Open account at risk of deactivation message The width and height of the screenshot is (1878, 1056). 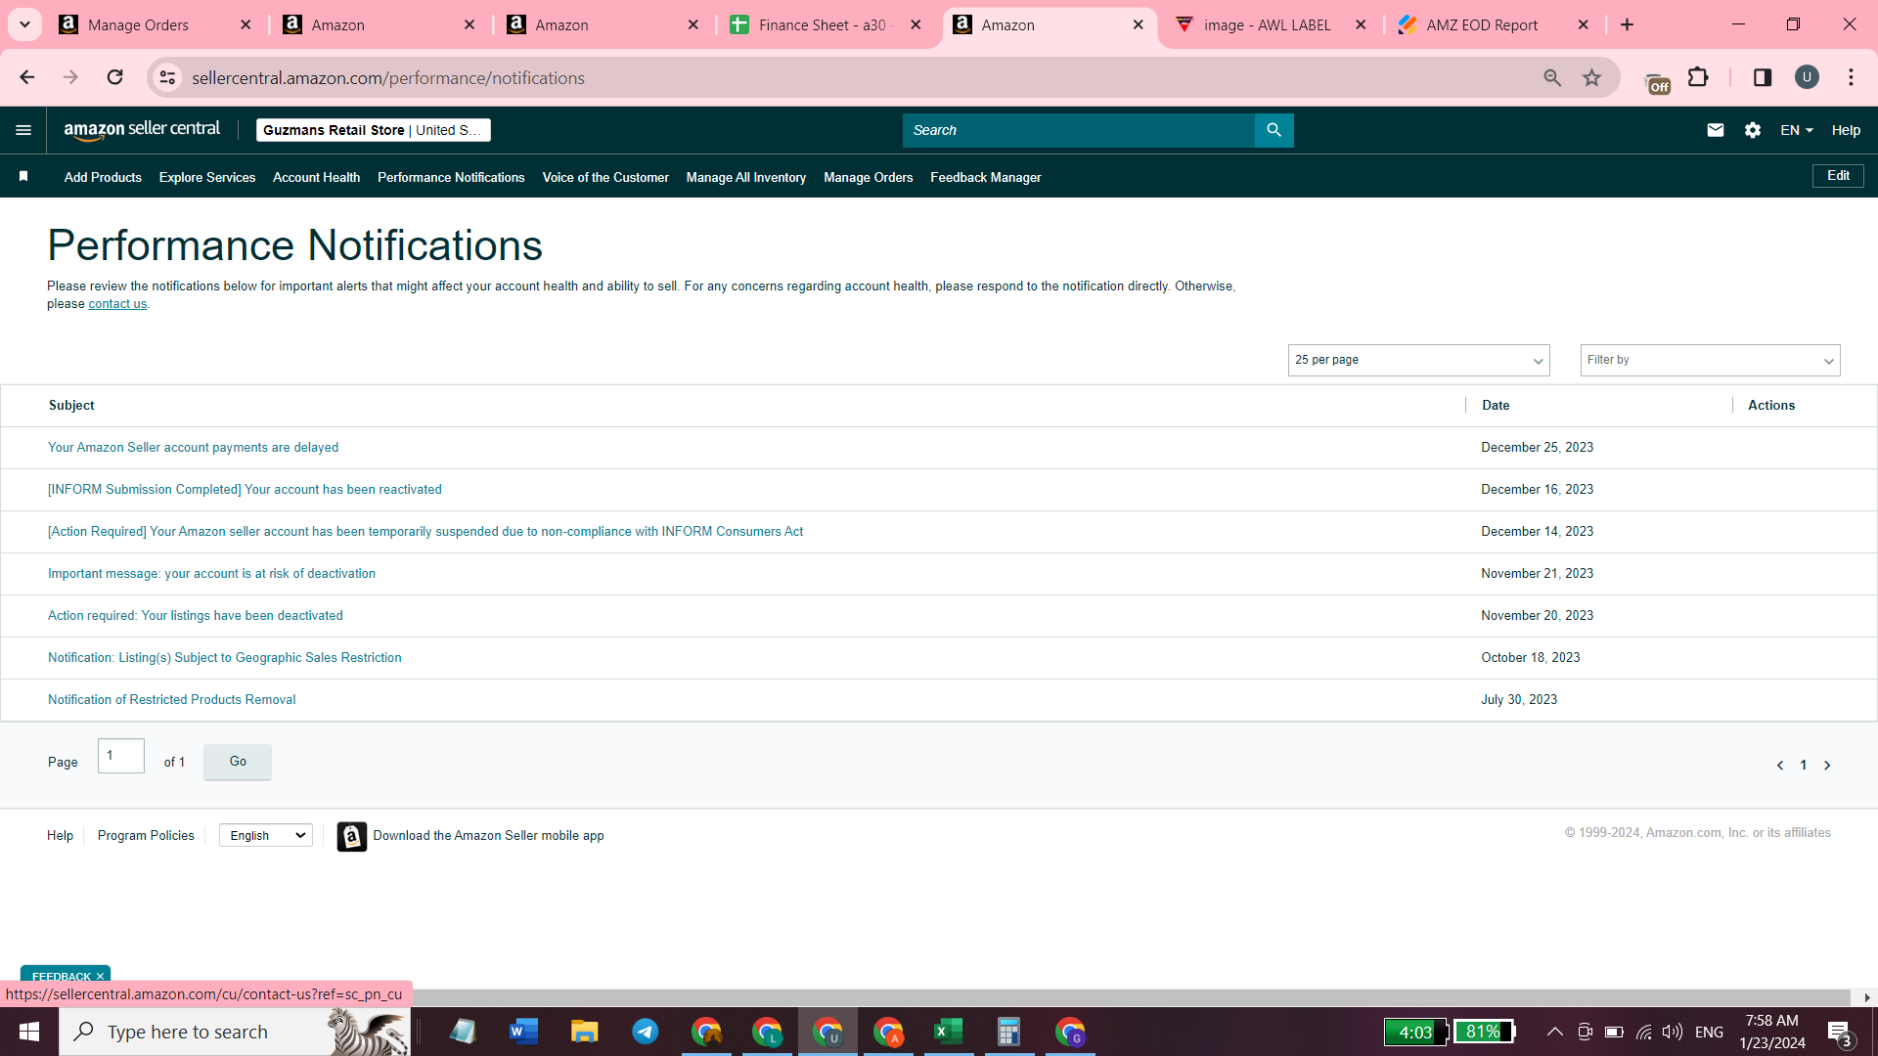[211, 574]
